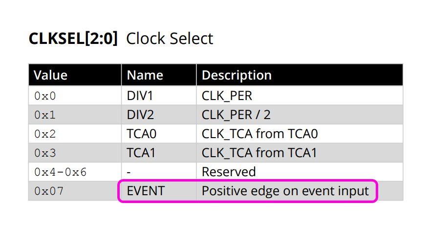Select the Description column header
This screenshot has width=430, height=244.
coord(236,75)
